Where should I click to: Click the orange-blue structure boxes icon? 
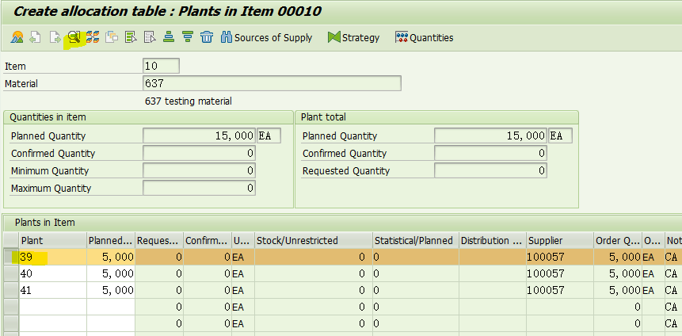coord(93,37)
